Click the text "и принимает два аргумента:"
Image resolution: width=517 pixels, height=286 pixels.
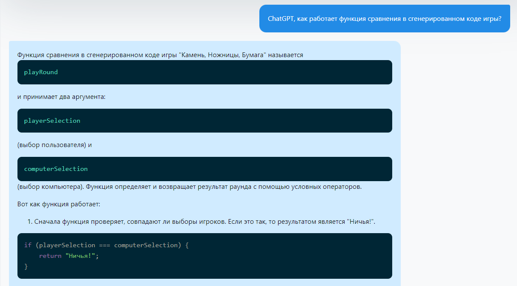61,97
